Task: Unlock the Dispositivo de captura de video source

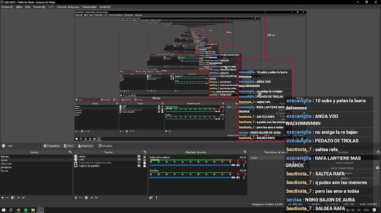Action: coord(145,163)
